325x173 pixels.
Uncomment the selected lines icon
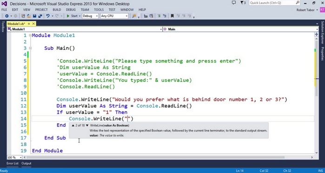[x=165, y=16]
